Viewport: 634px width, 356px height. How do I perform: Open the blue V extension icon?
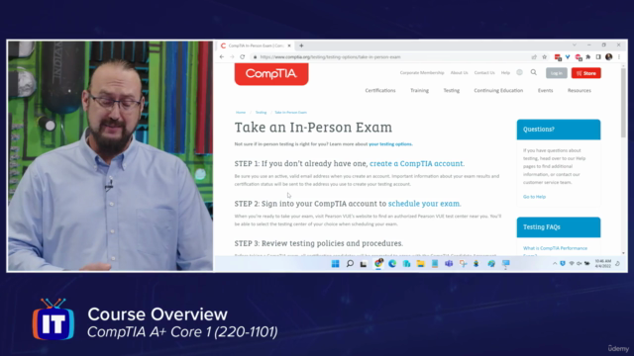(x=568, y=57)
